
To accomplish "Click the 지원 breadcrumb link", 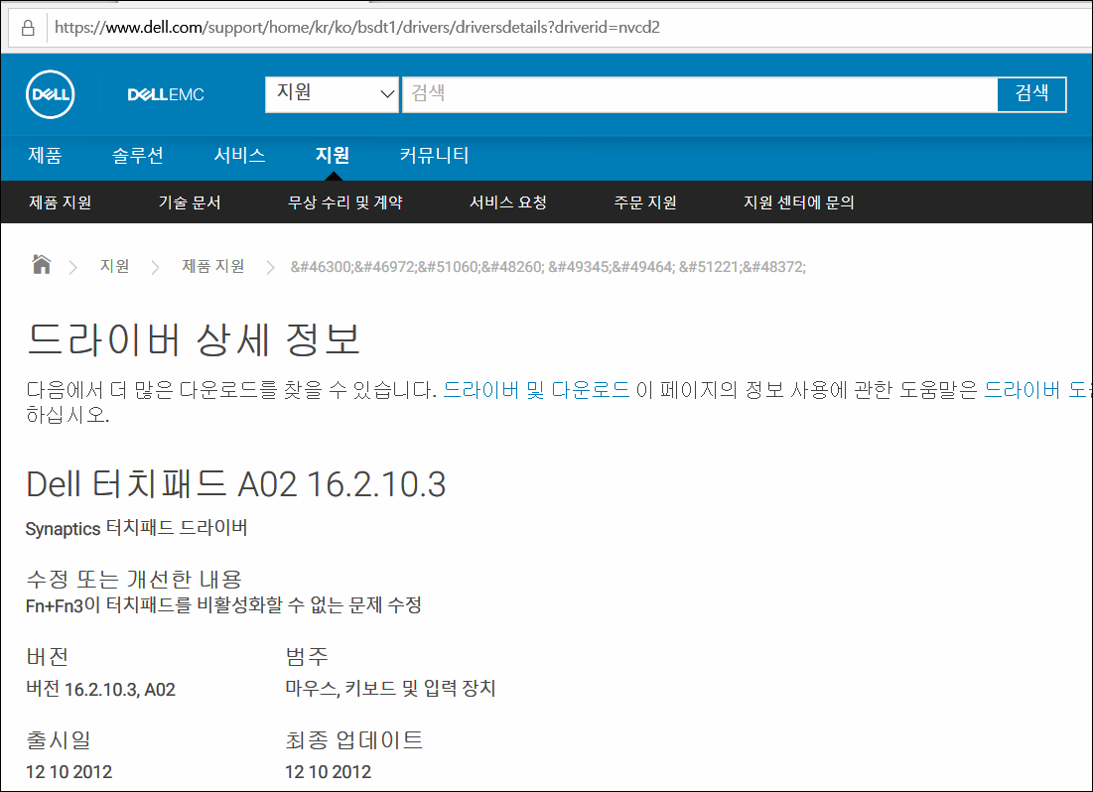I will [115, 266].
